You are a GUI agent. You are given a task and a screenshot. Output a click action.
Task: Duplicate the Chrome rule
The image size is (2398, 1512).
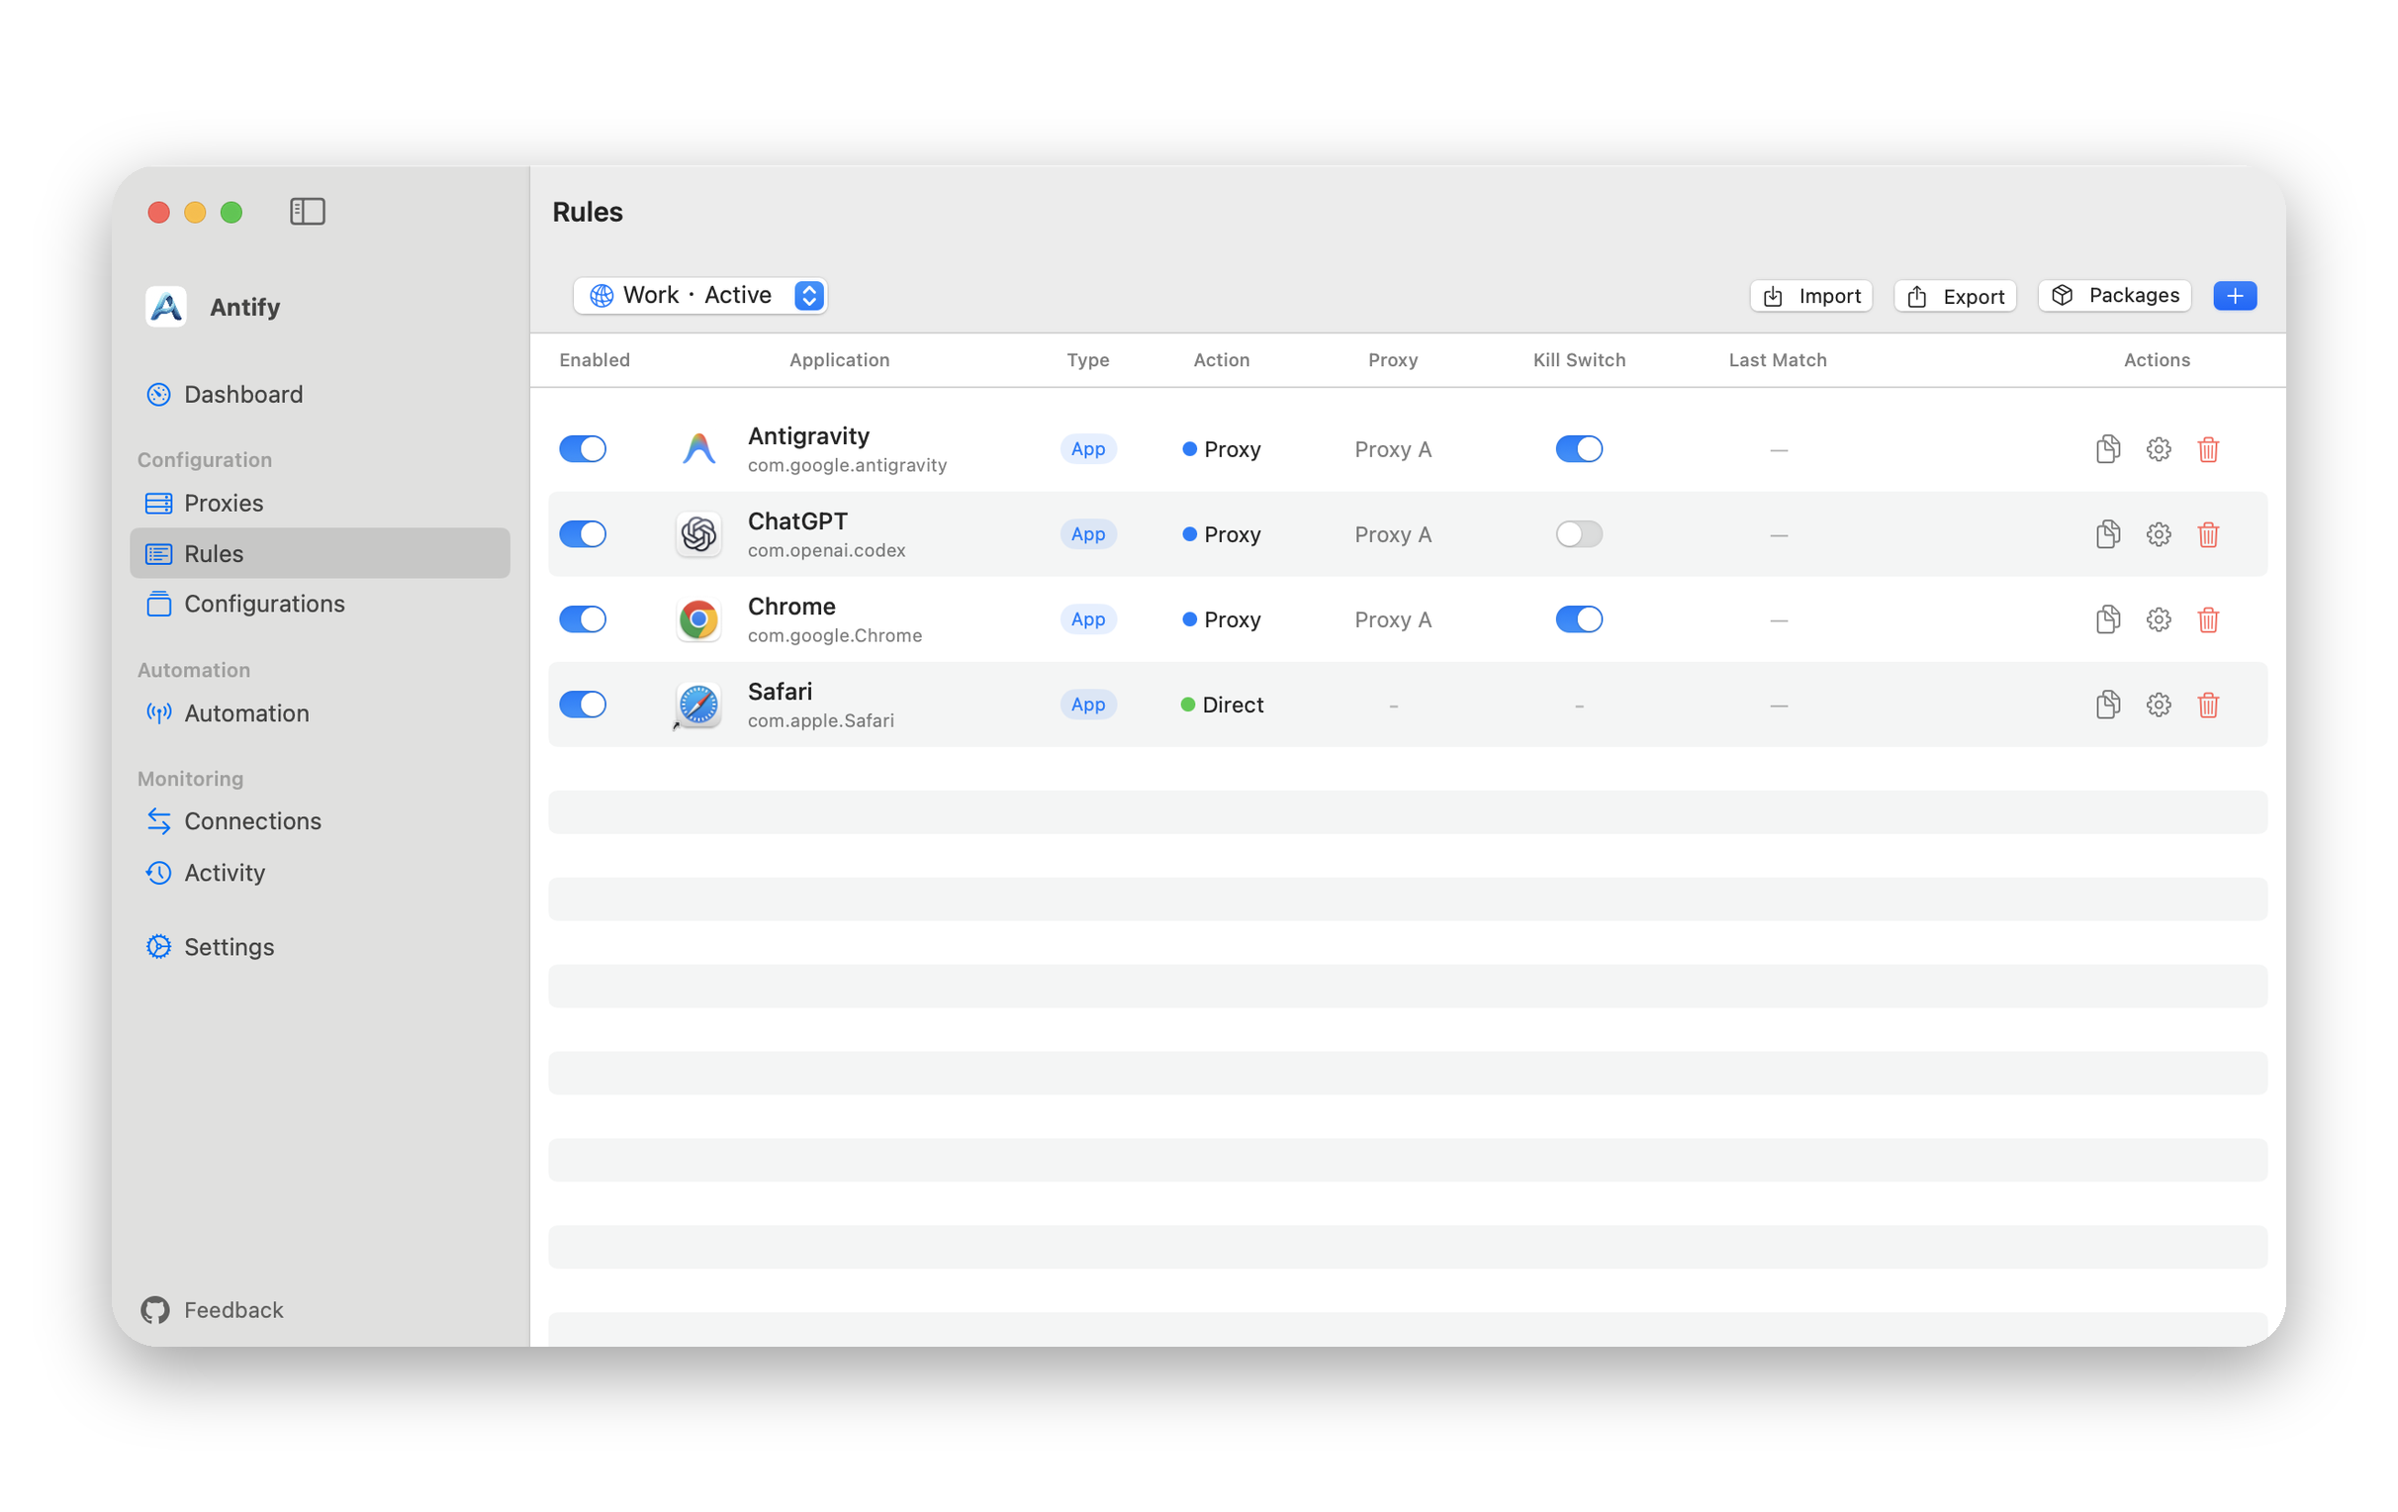pyautogui.click(x=2107, y=619)
